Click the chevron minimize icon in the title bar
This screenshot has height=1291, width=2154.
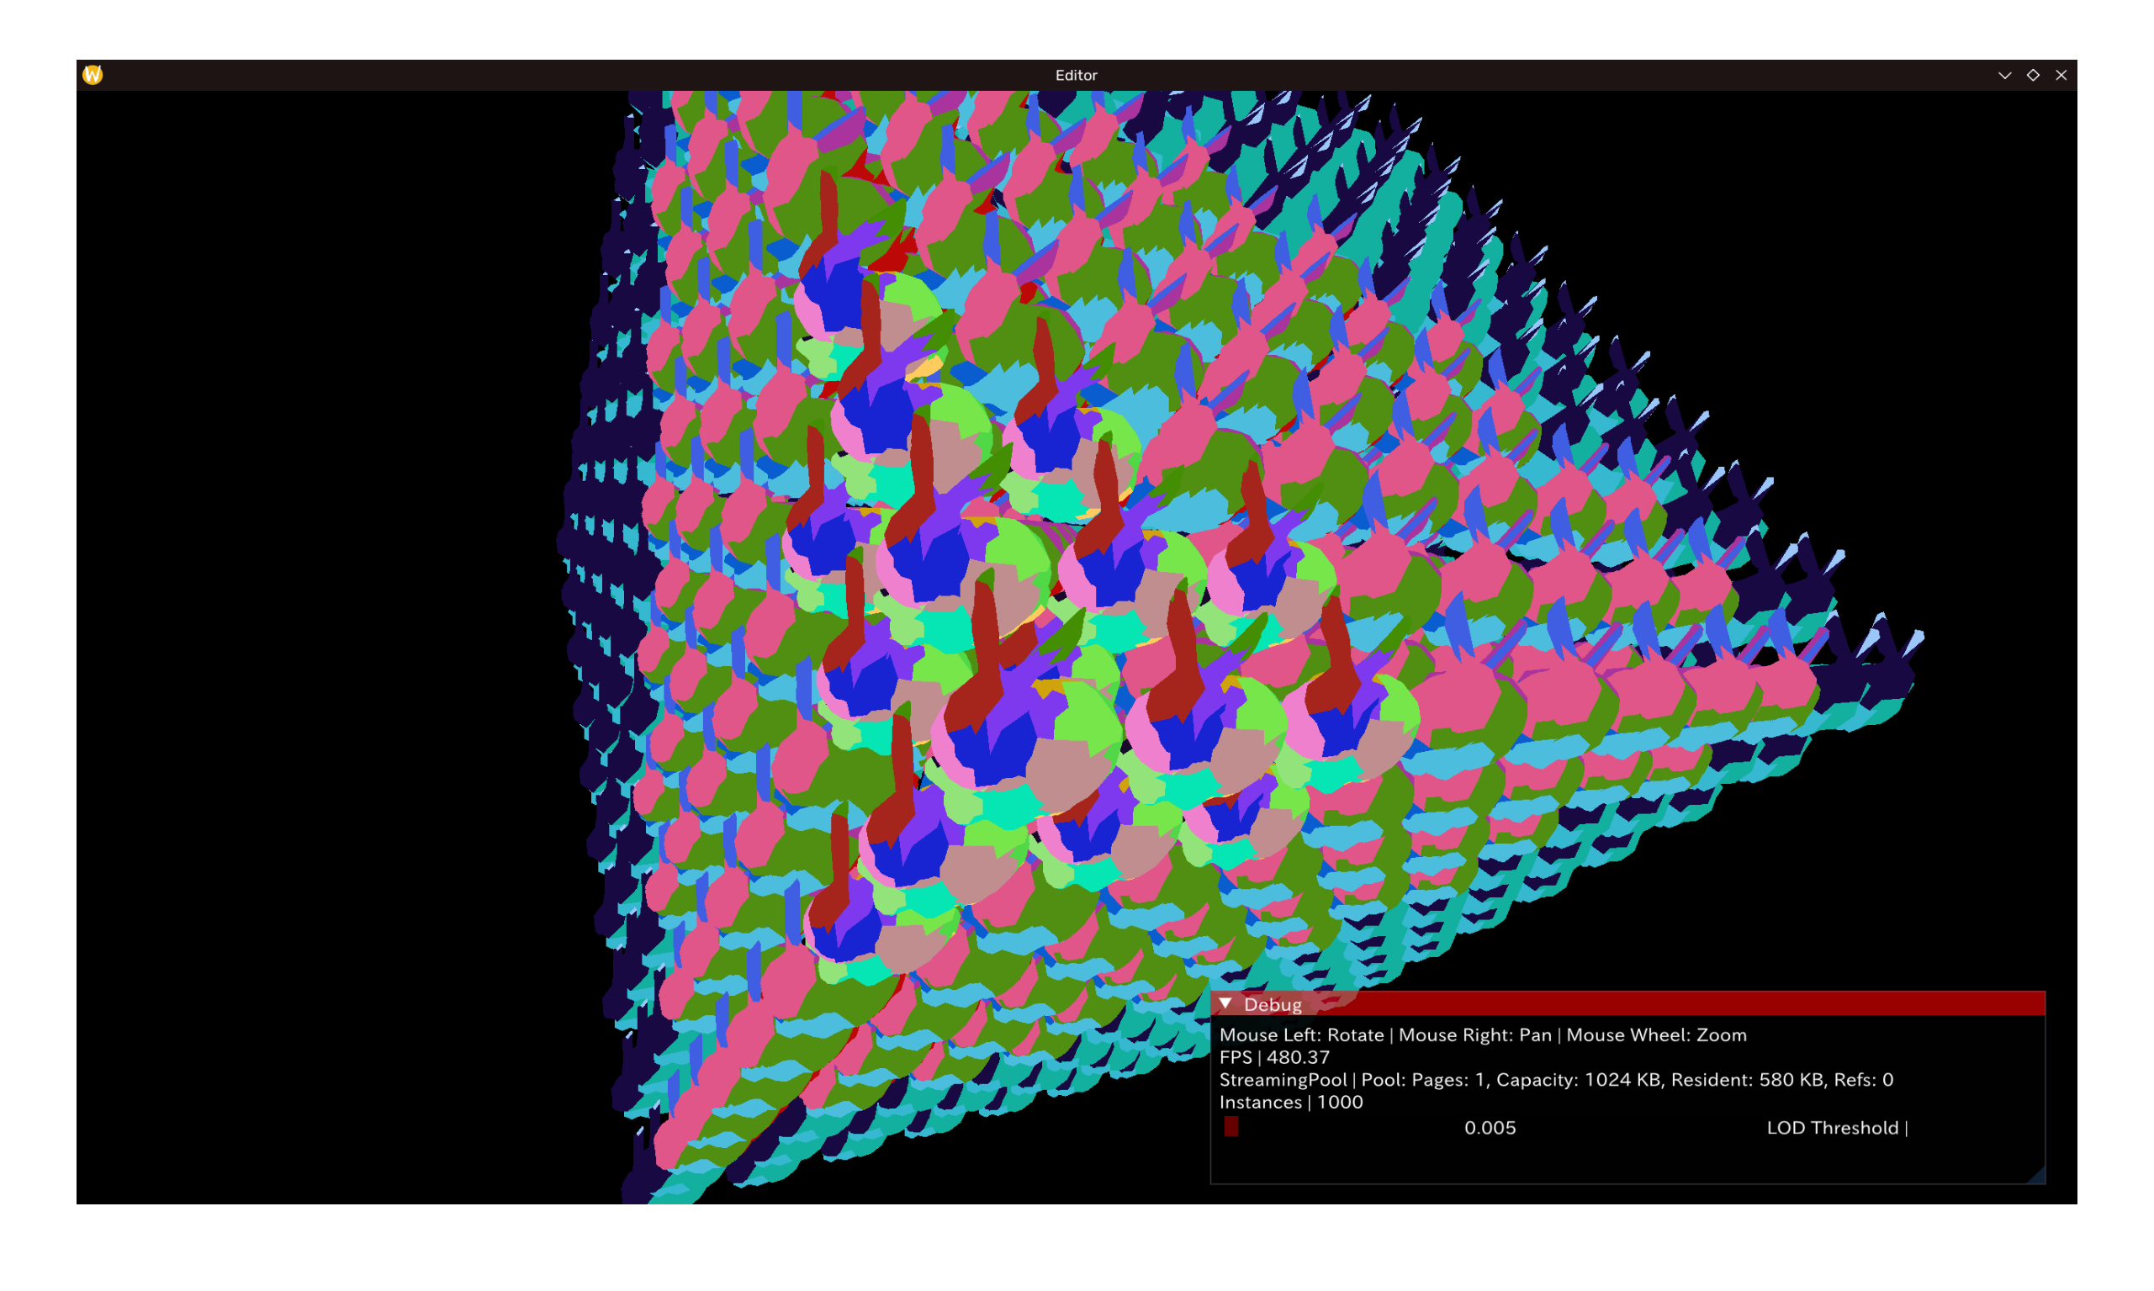2005,76
